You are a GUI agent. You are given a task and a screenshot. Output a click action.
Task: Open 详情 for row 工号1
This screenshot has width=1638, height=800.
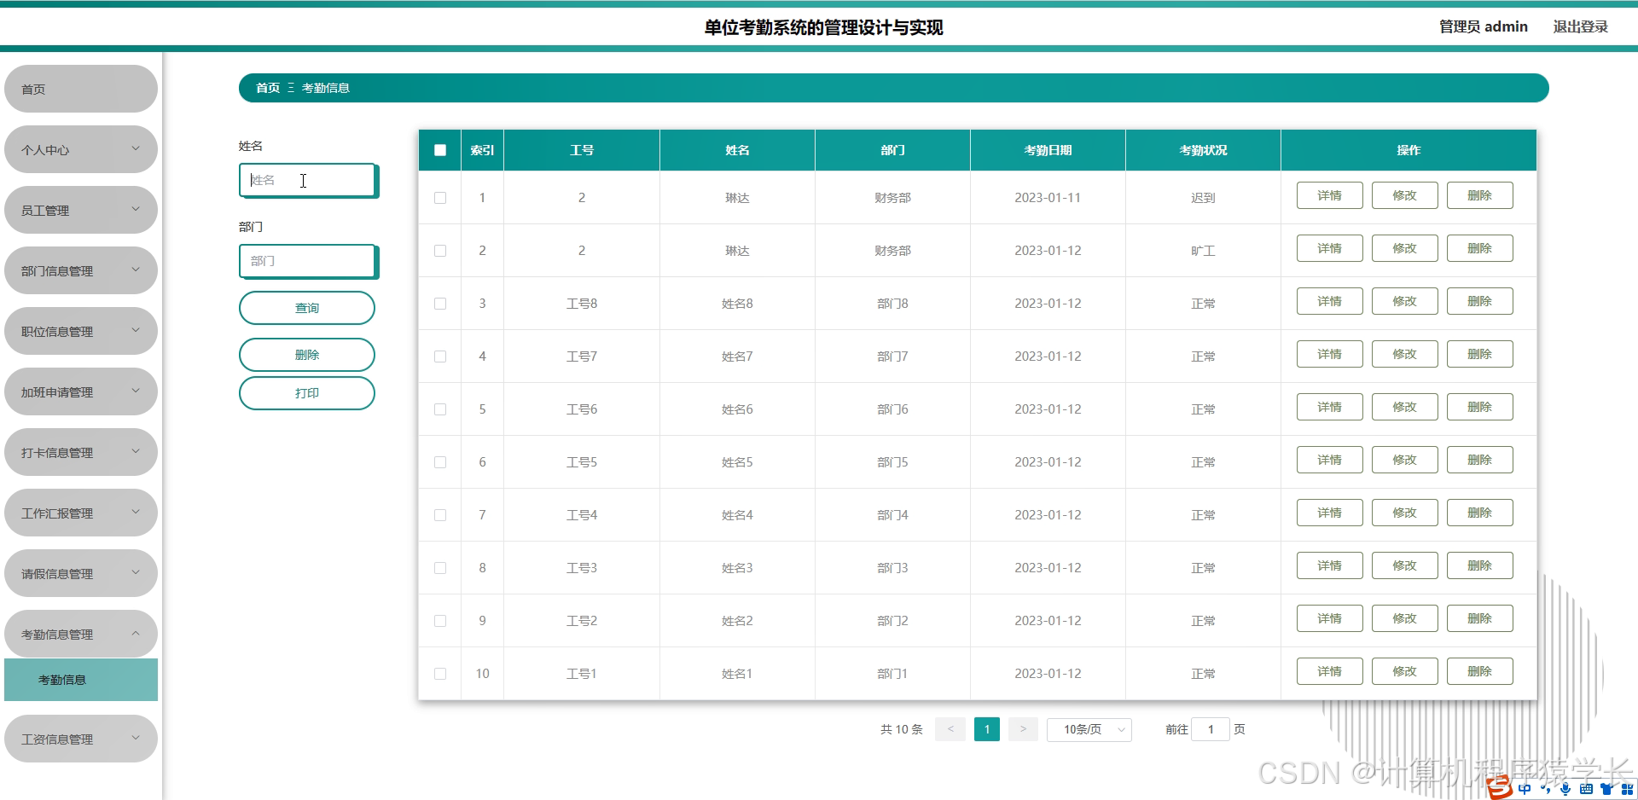(1329, 671)
